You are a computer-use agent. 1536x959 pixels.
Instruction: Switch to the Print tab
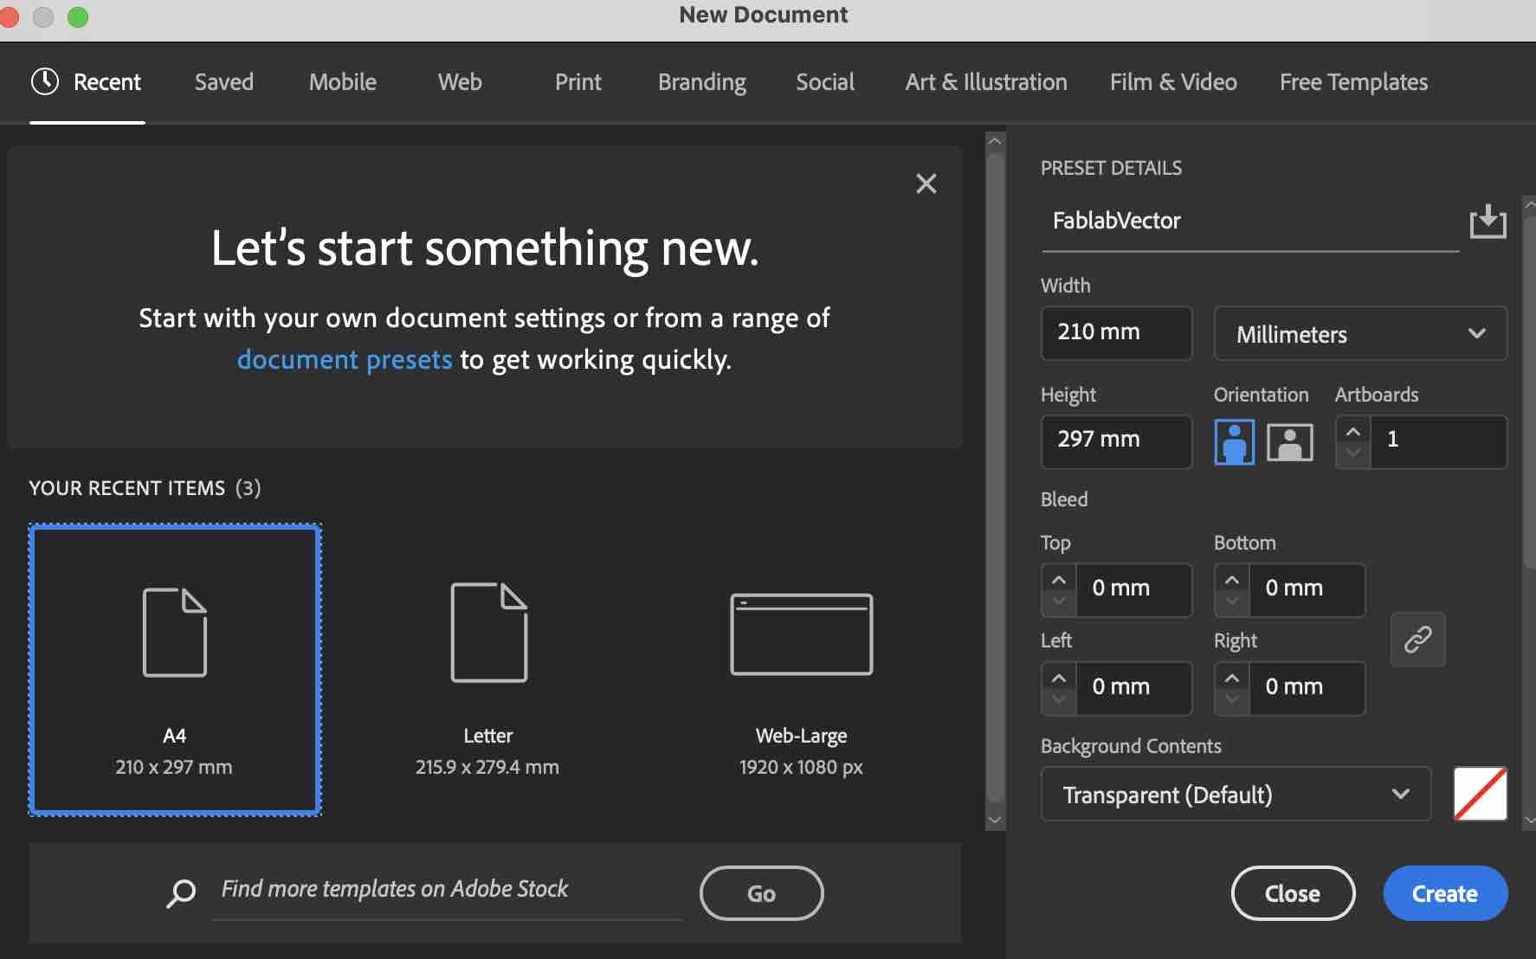tap(578, 82)
